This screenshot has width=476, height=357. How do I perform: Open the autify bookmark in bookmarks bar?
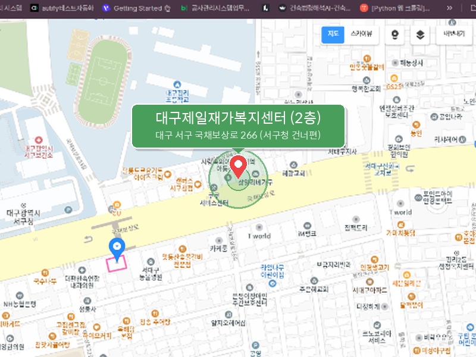point(62,8)
